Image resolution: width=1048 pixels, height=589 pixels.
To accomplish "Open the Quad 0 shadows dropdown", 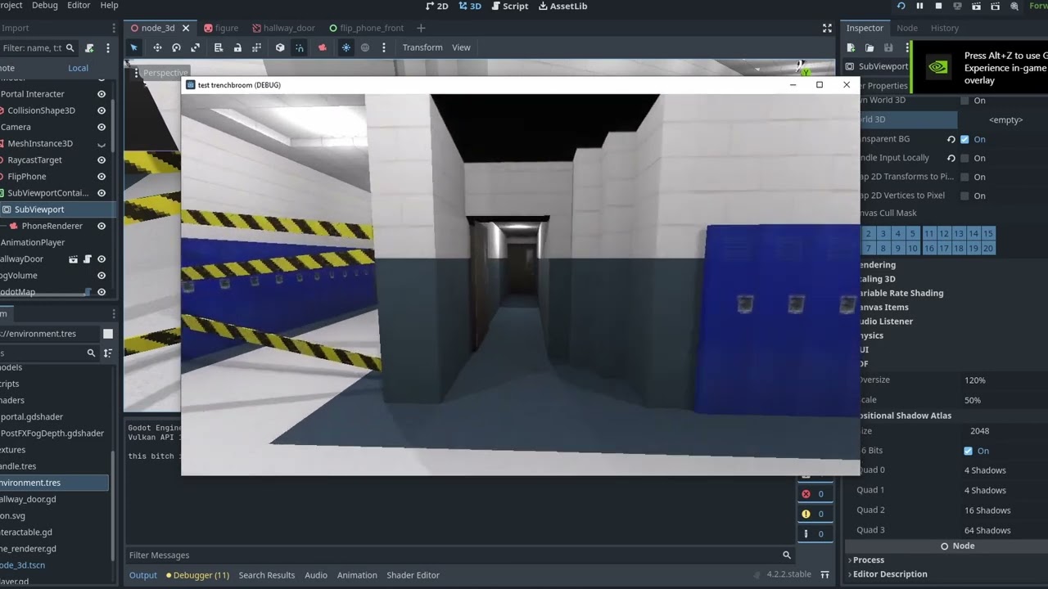I will click(x=1003, y=470).
